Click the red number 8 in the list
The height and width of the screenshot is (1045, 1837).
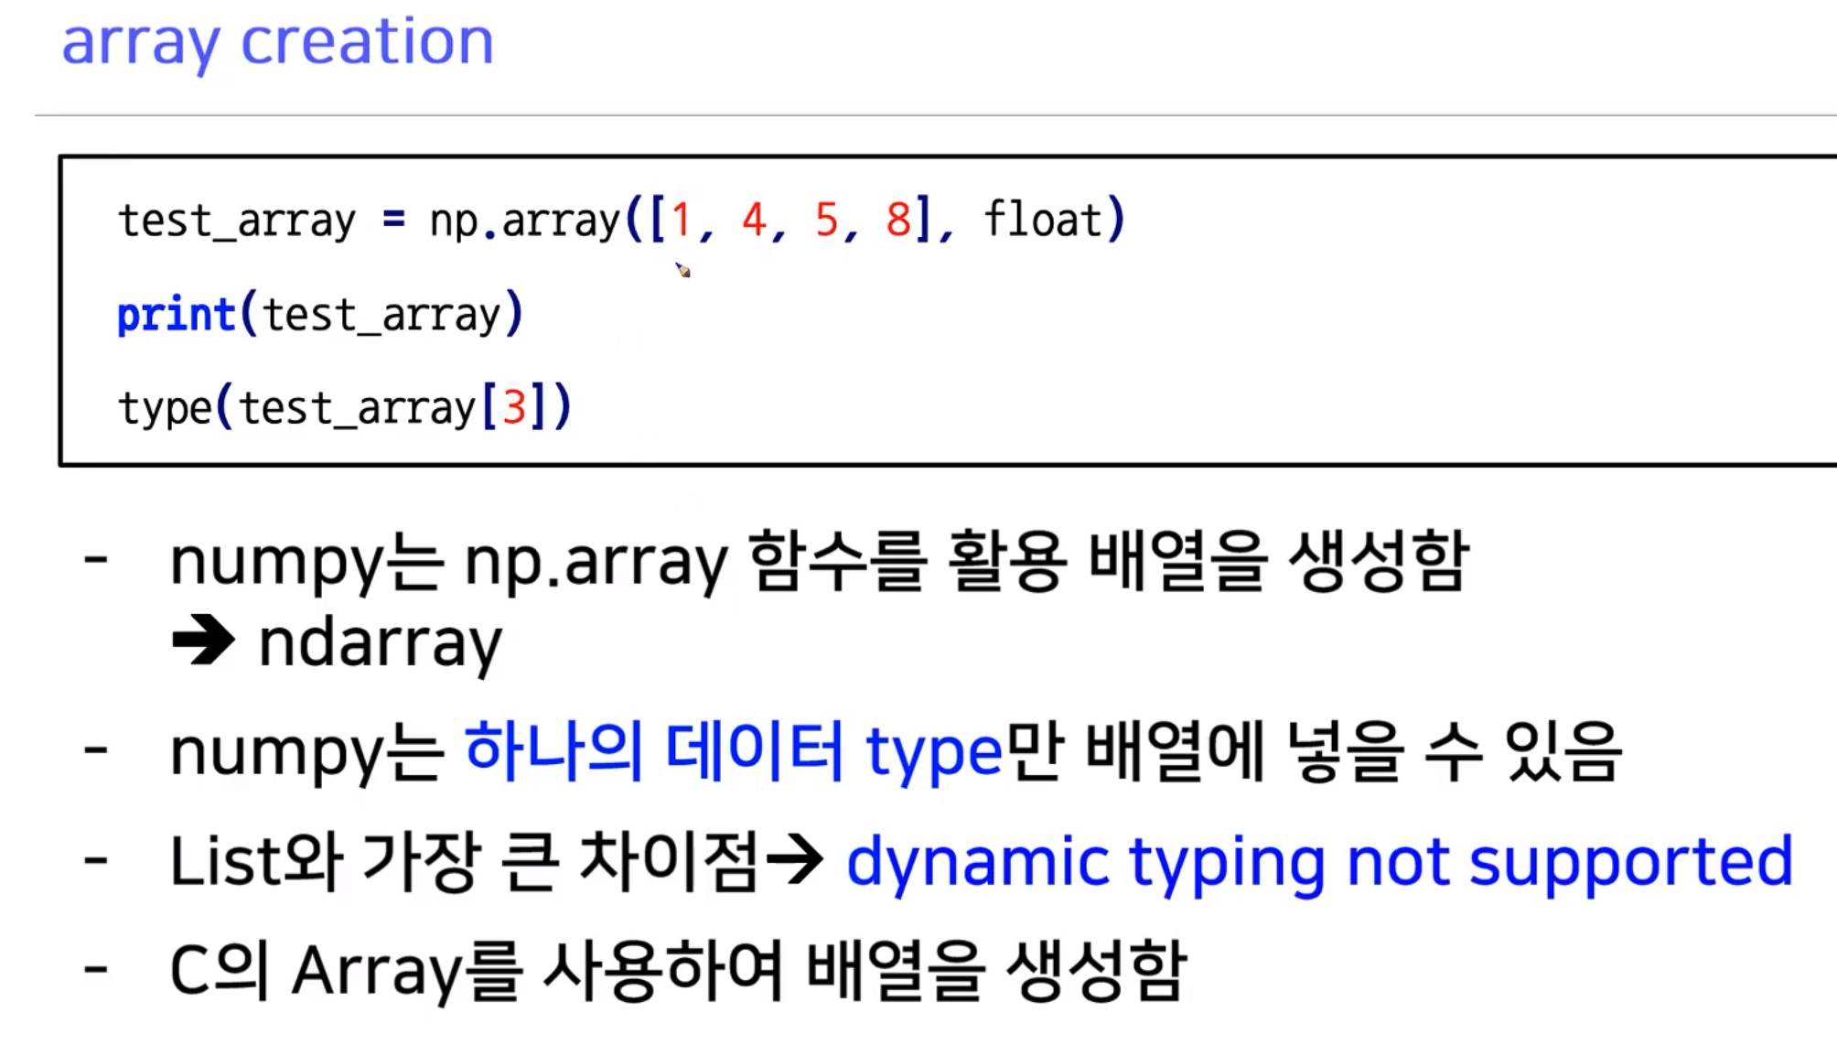click(x=898, y=221)
